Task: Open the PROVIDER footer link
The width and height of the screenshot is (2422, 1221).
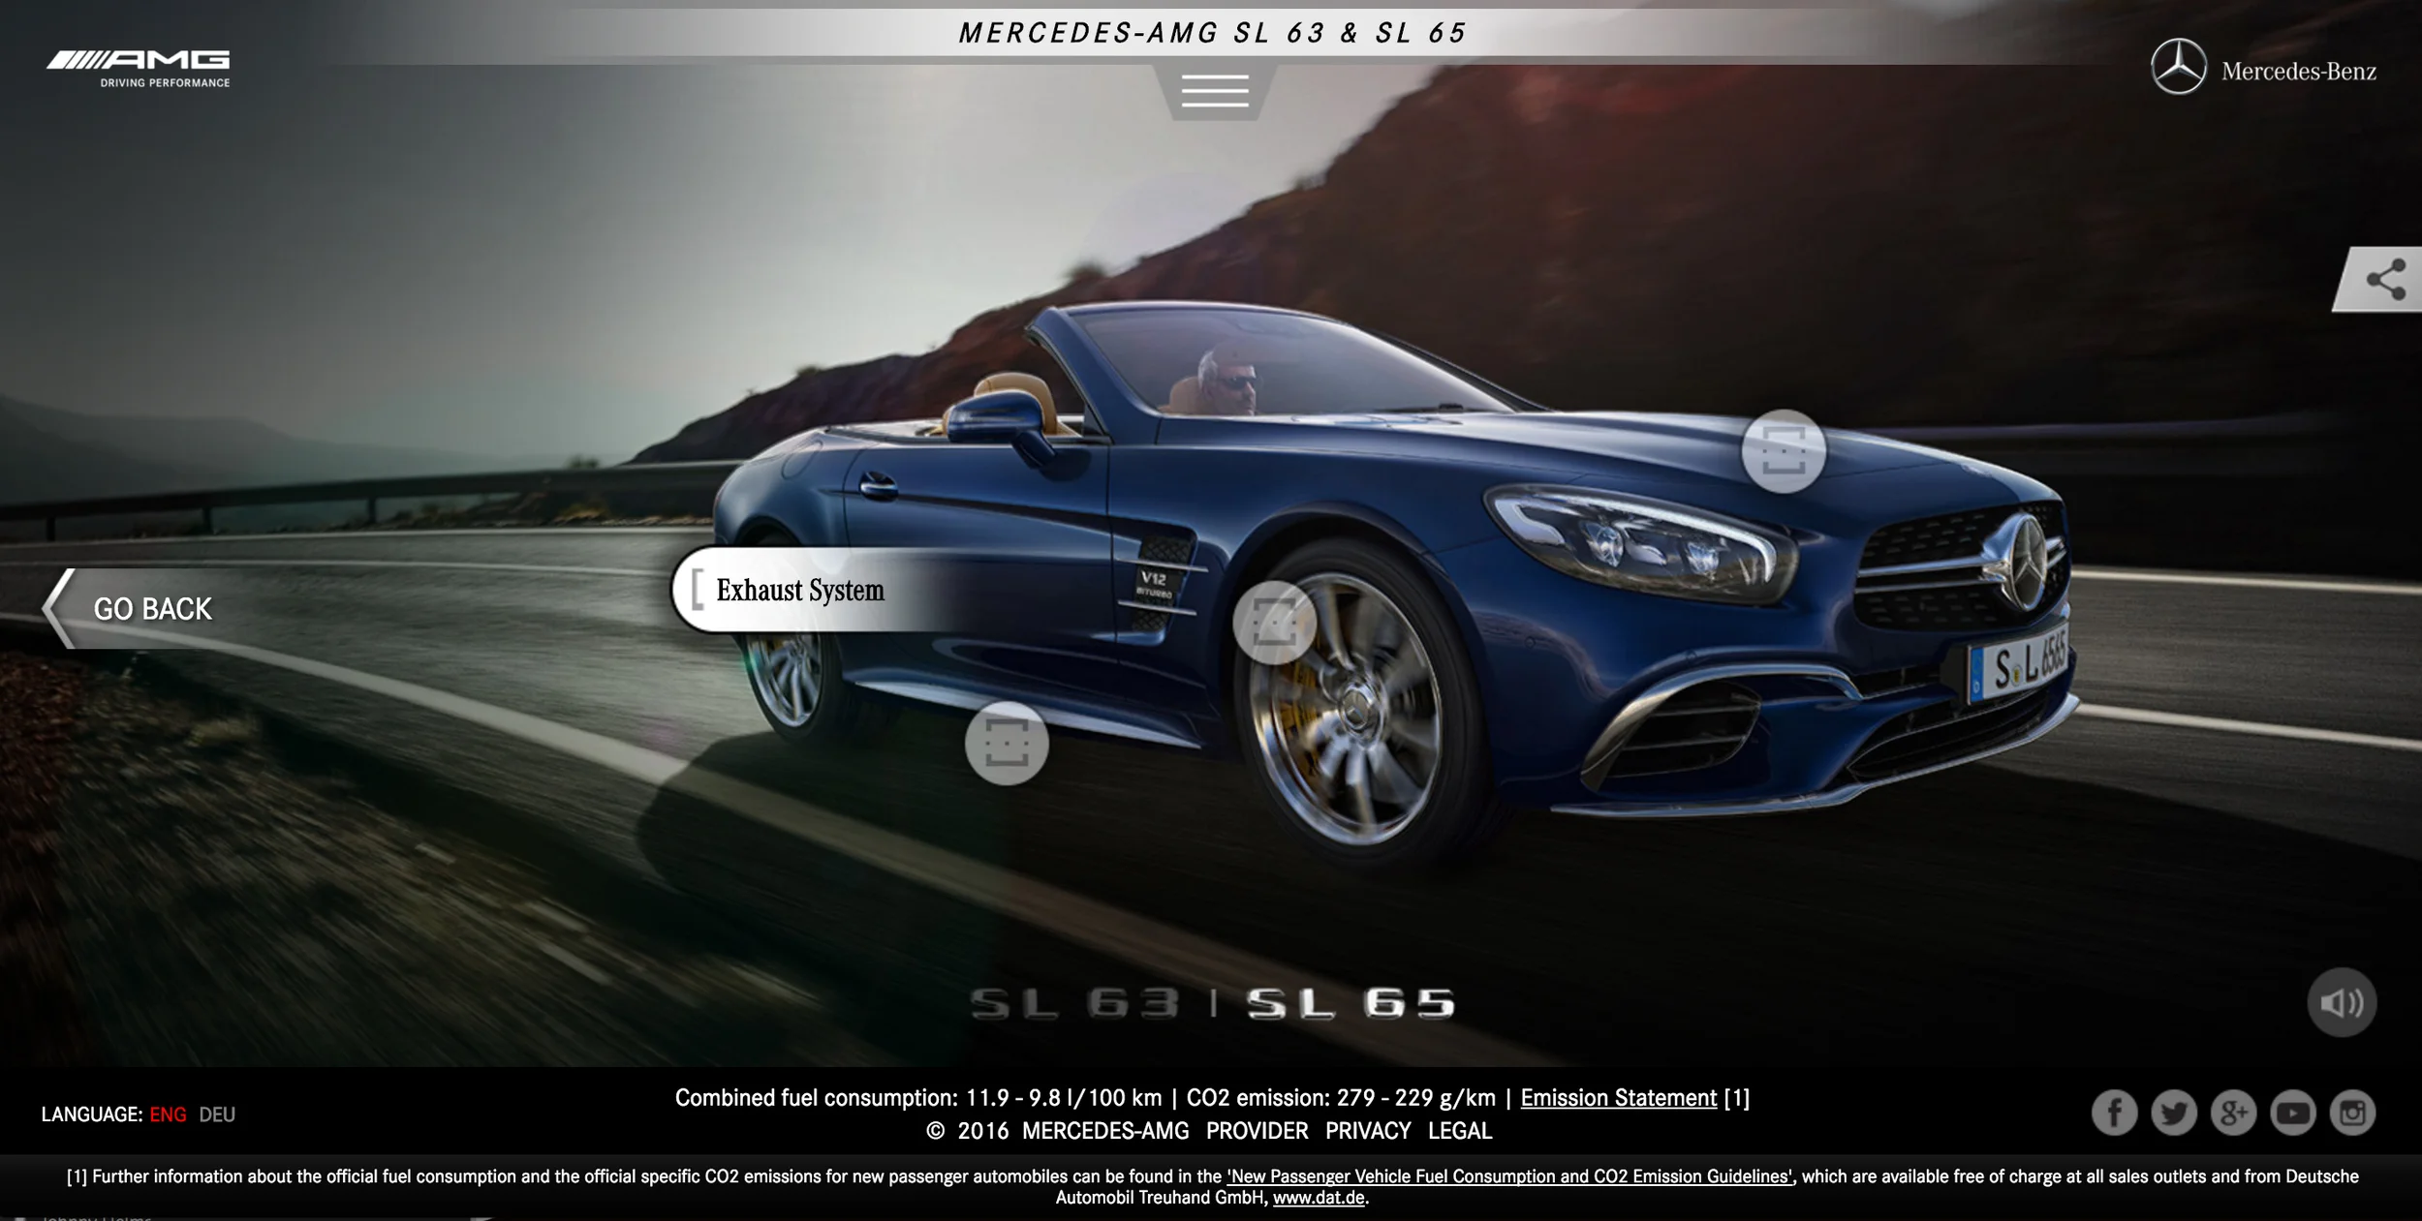Action: (x=1257, y=1130)
